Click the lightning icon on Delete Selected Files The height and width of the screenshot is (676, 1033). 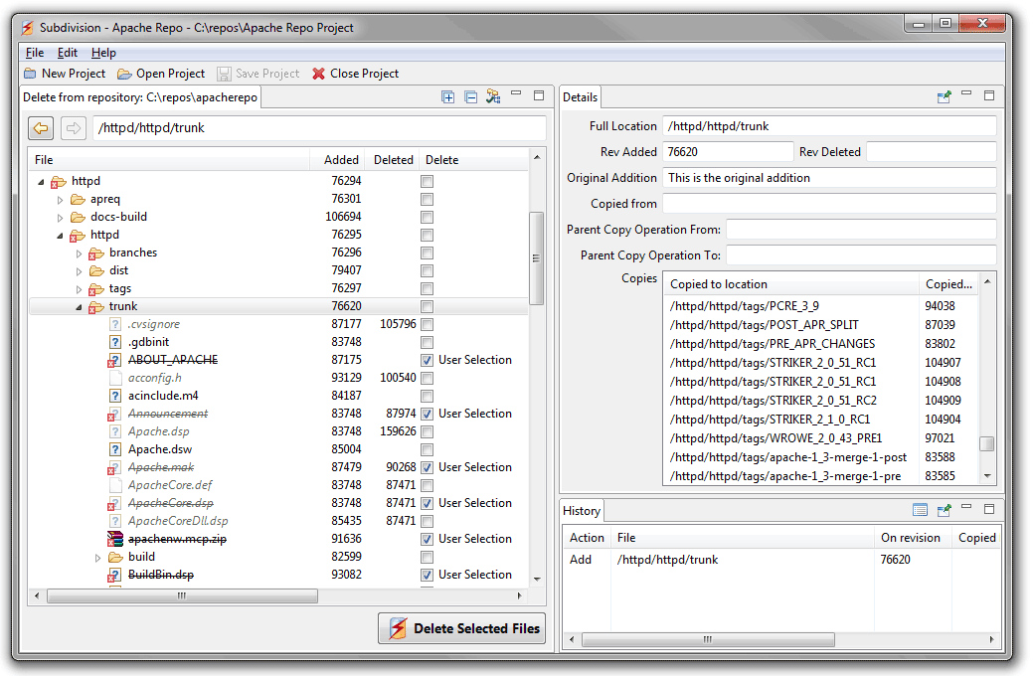398,628
